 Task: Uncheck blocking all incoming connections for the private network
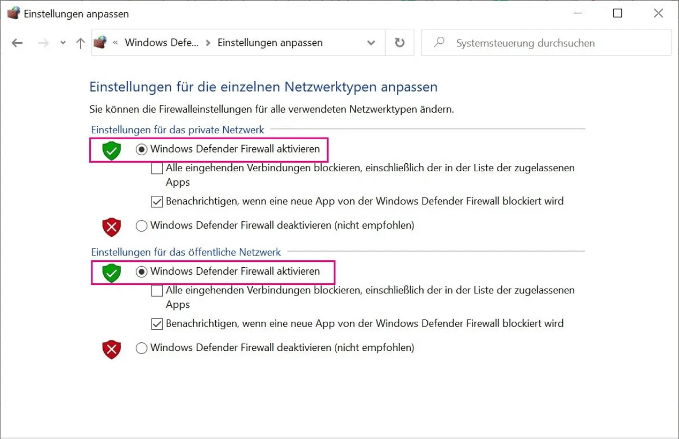[x=157, y=168]
